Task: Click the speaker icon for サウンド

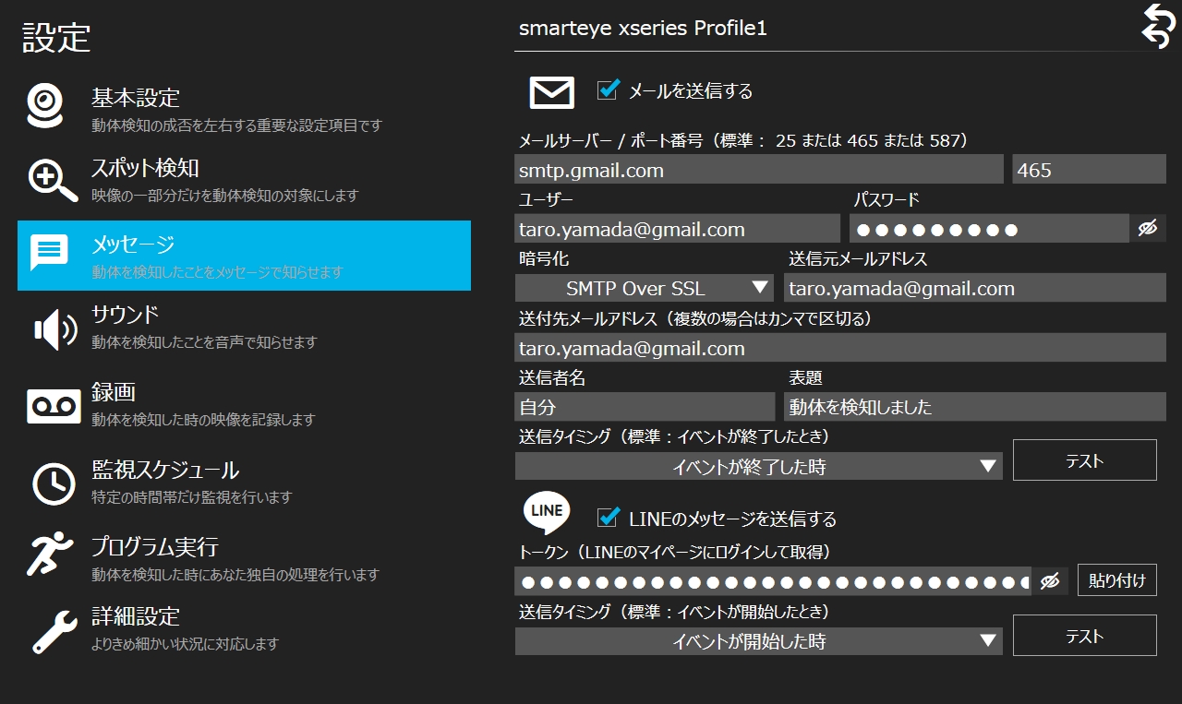Action: [54, 329]
